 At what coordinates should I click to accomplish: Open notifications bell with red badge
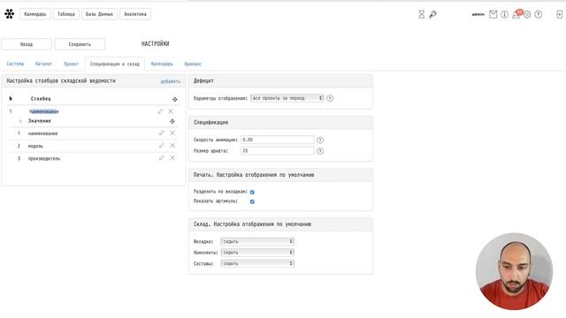coord(516,14)
